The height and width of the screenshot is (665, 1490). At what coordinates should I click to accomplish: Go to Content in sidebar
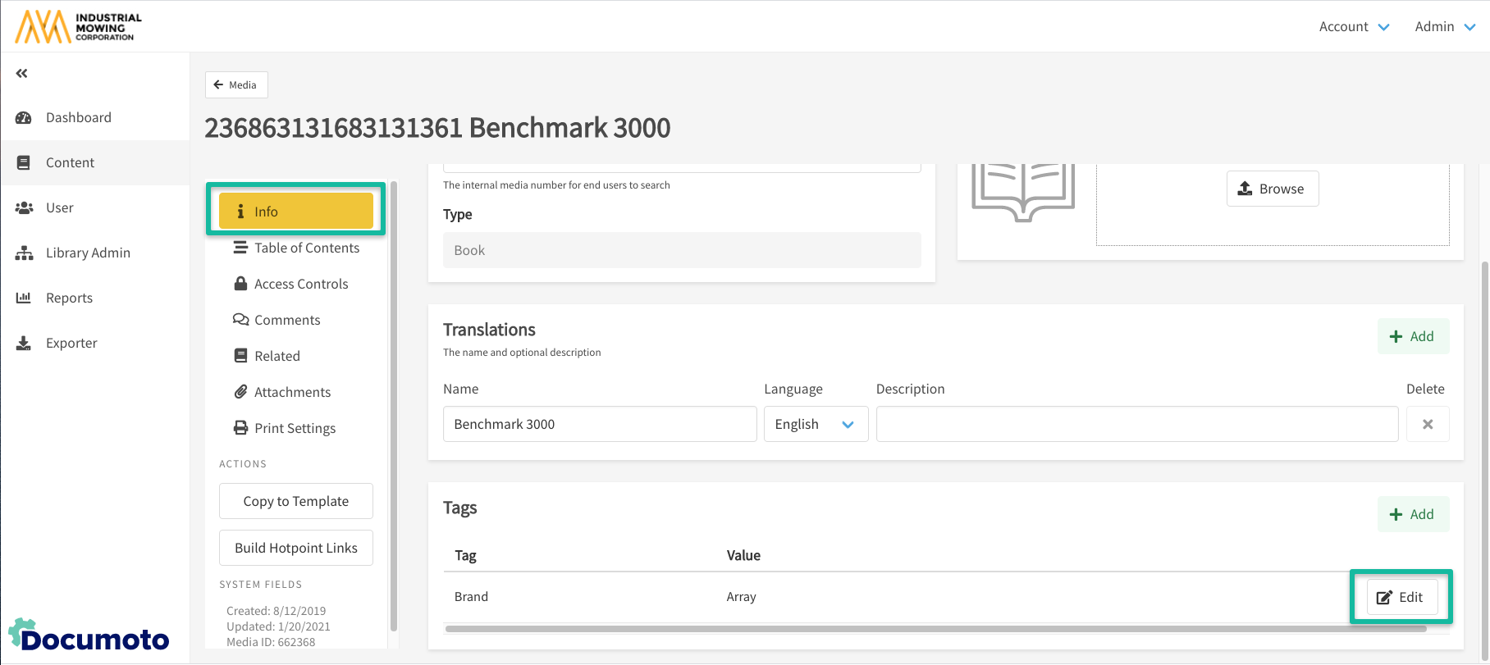tap(70, 162)
